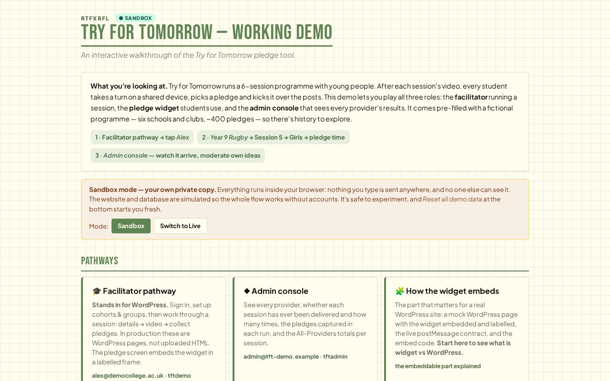
Task: Click the diamond icon beside Admin console
Action: point(247,291)
